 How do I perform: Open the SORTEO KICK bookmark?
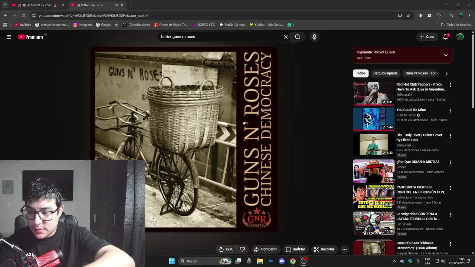(204, 25)
